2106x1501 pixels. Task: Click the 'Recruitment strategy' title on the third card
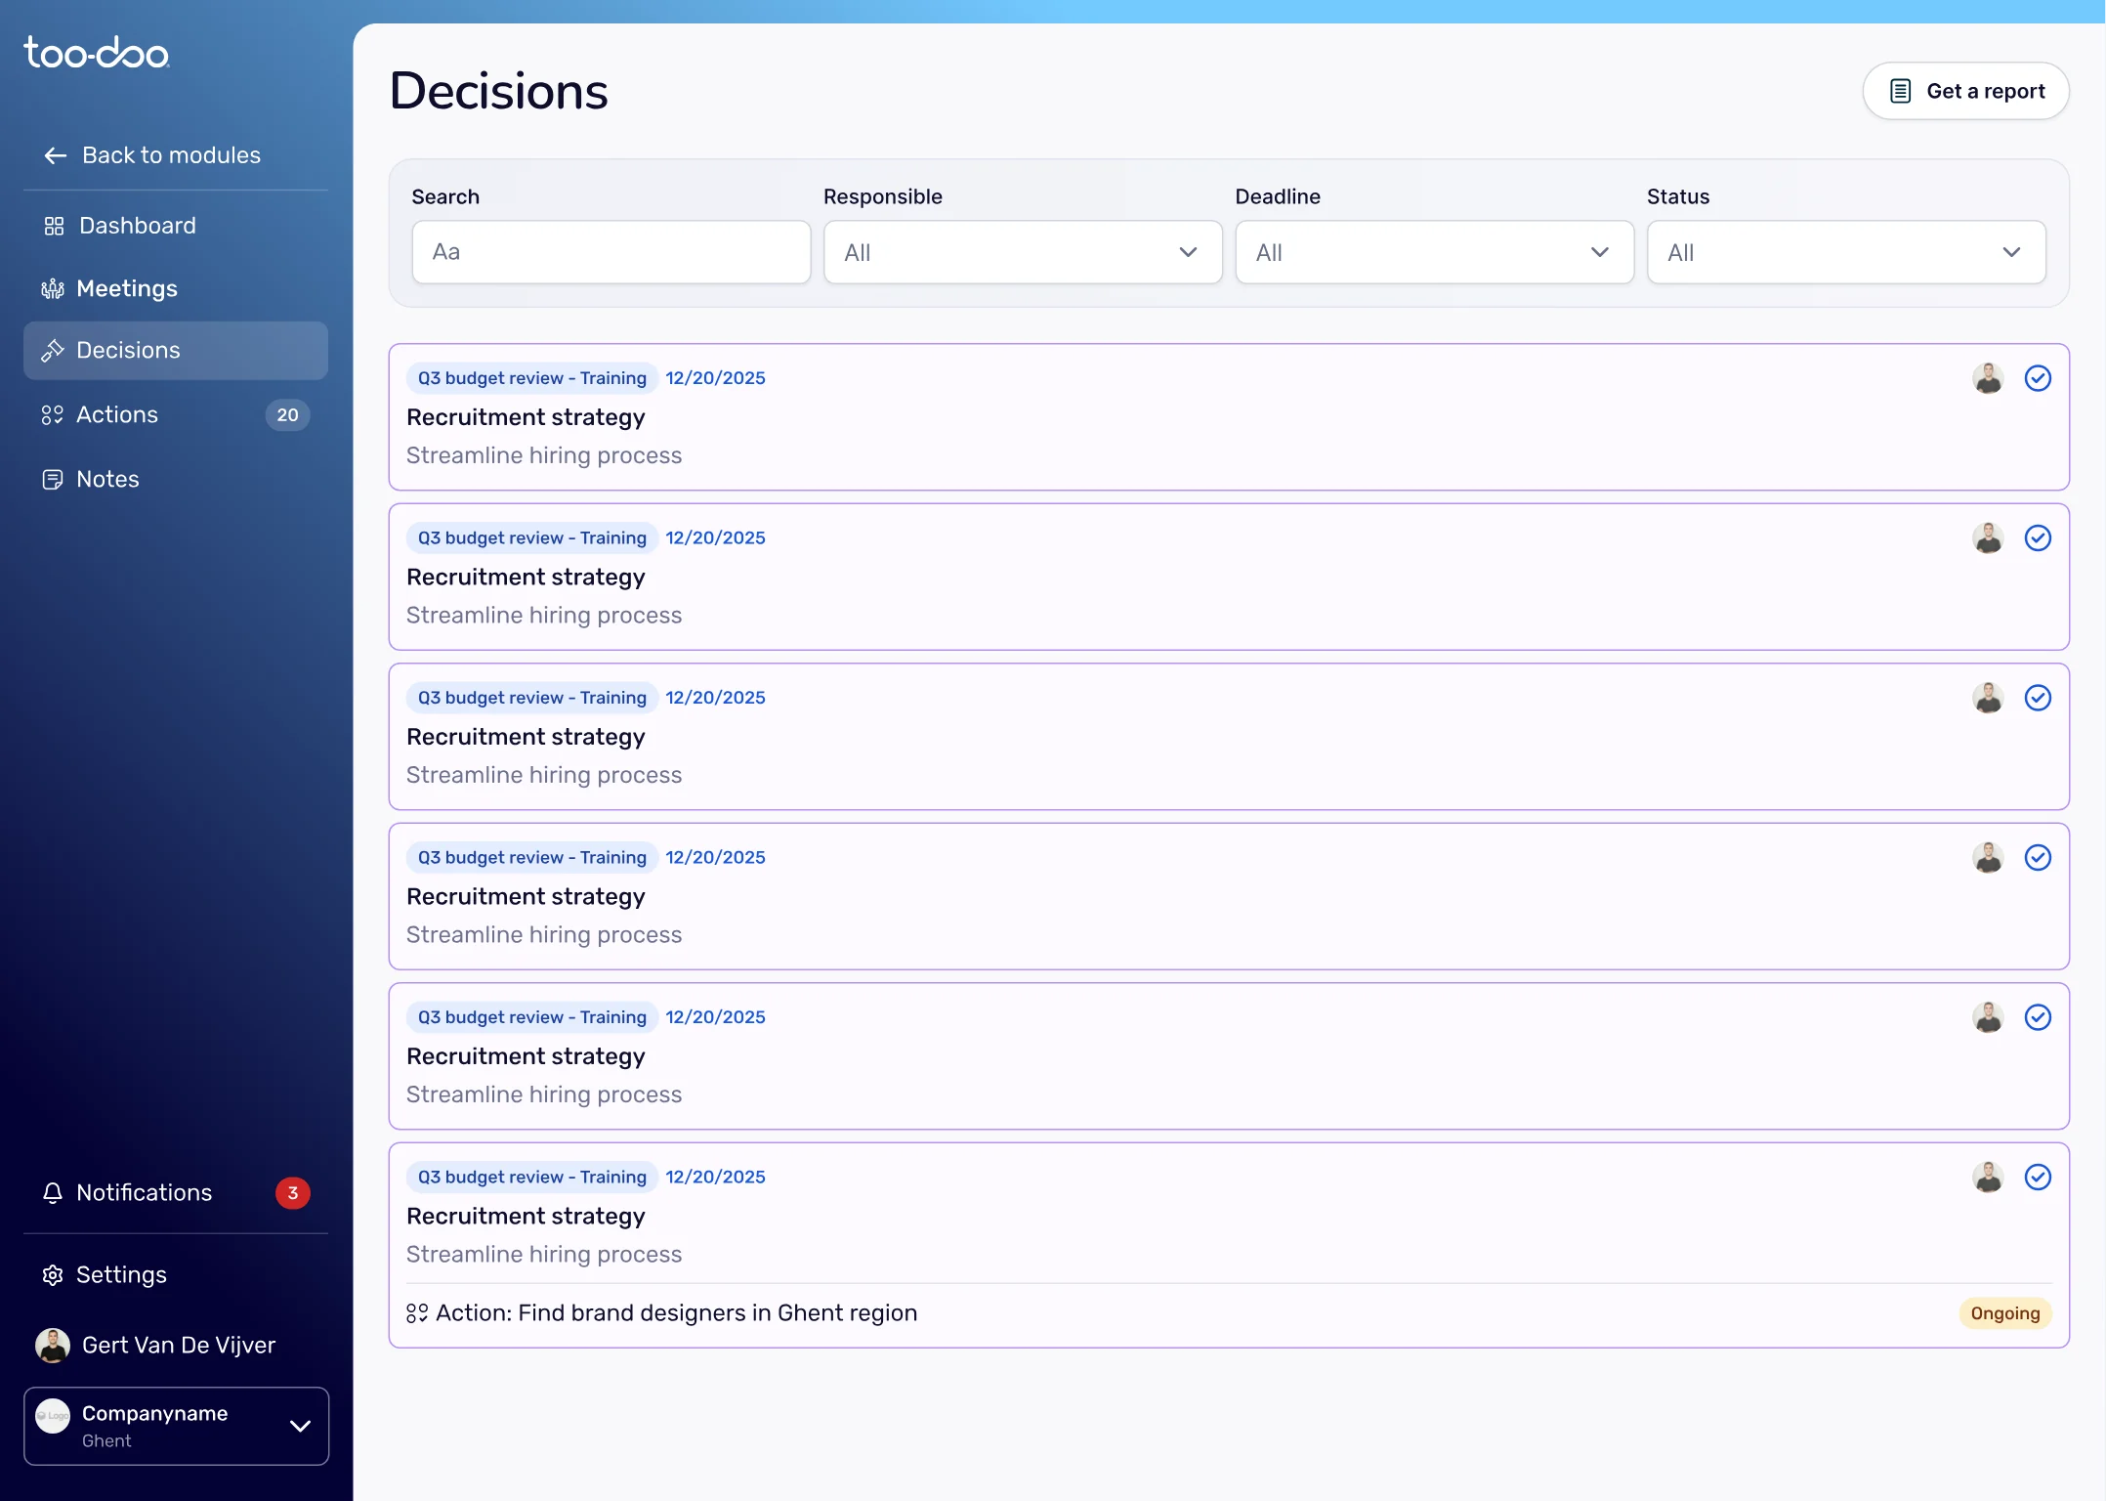pos(526,737)
